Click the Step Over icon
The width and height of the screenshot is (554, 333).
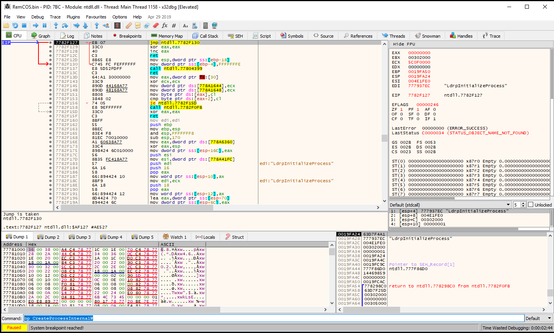coord(65,26)
